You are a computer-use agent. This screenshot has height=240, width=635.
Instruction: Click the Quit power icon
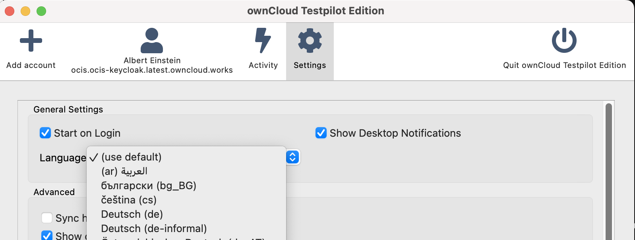click(564, 40)
